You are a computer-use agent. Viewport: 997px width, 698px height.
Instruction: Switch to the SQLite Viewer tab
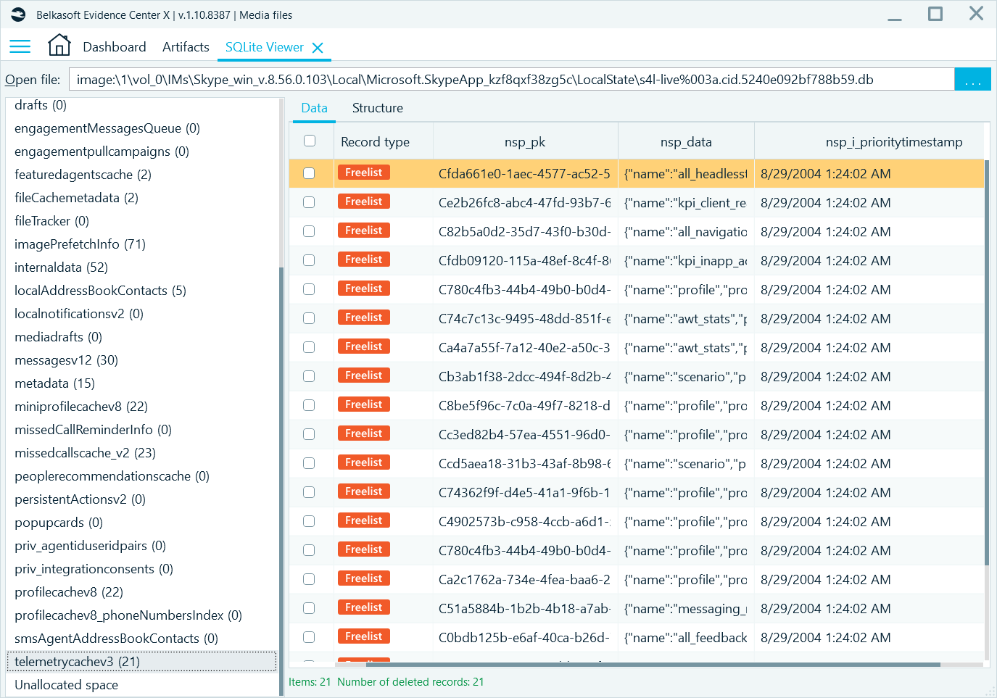pyautogui.click(x=265, y=47)
